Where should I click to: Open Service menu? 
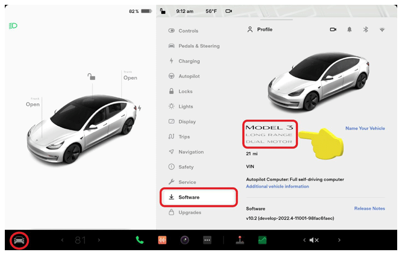tap(182, 182)
